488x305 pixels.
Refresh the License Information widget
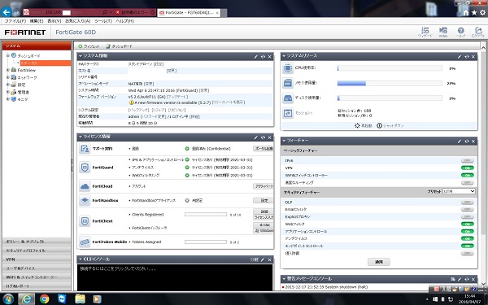coord(263,137)
